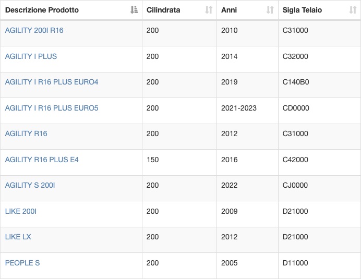361x279 pixels.
Task: Click the Anni column sort arrows
Action: point(270,10)
